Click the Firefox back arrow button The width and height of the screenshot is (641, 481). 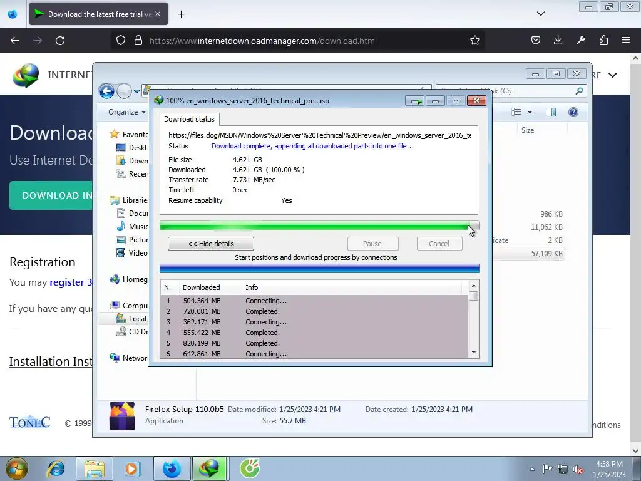click(15, 41)
